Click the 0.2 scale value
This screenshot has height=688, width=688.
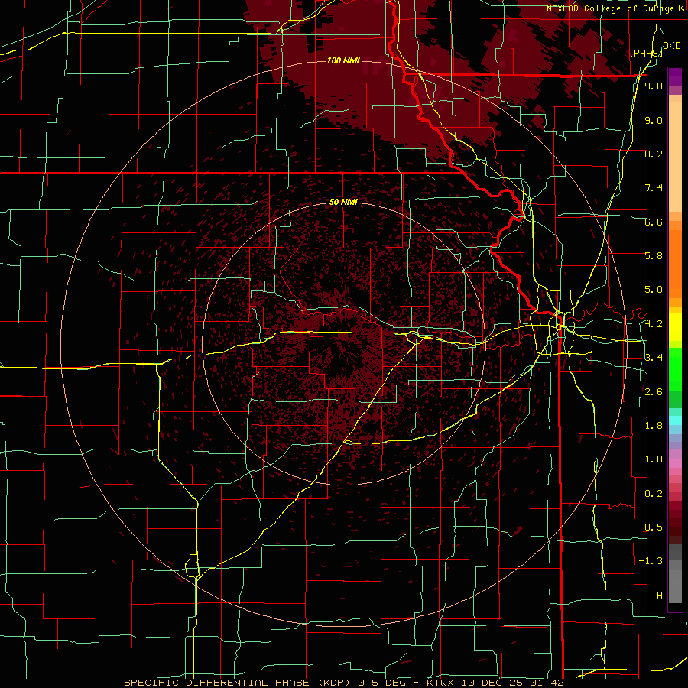coord(654,494)
